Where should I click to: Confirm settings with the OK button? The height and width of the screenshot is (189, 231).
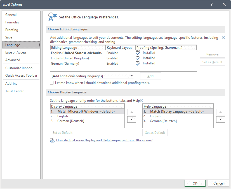(x=195, y=183)
